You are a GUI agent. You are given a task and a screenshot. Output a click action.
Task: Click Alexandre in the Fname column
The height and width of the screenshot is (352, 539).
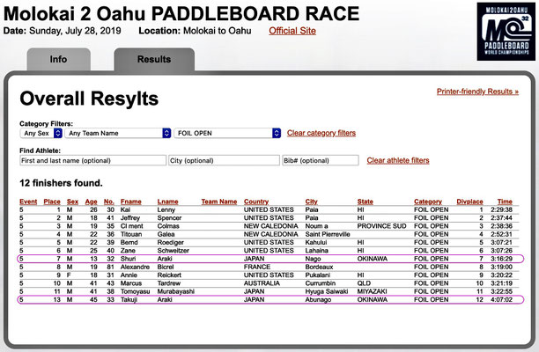coord(135,268)
